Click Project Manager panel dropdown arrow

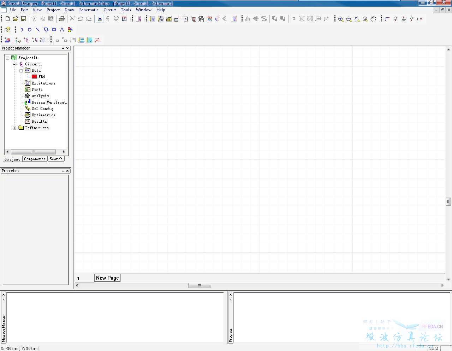63,48
